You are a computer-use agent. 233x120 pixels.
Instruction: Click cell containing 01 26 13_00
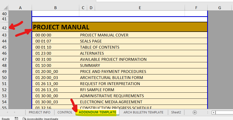coord(55,84)
